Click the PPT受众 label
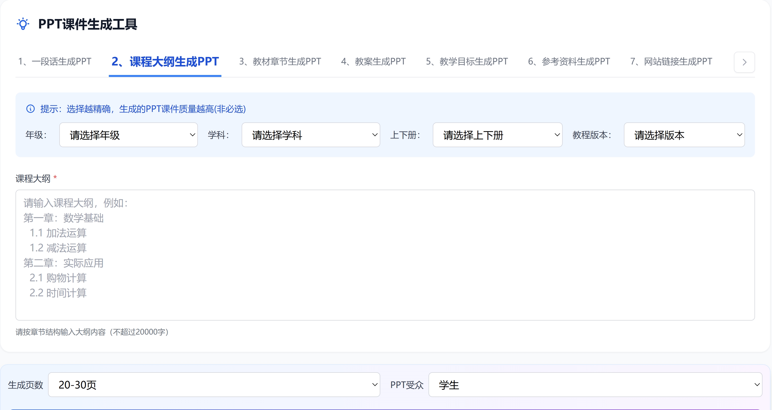The width and height of the screenshot is (772, 410). [407, 385]
